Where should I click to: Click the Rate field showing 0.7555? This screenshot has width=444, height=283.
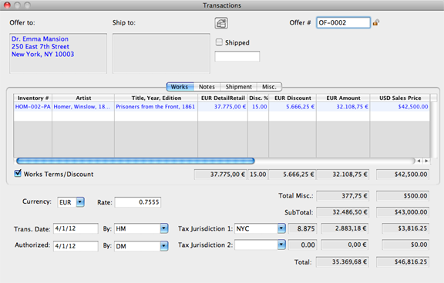tap(138, 202)
